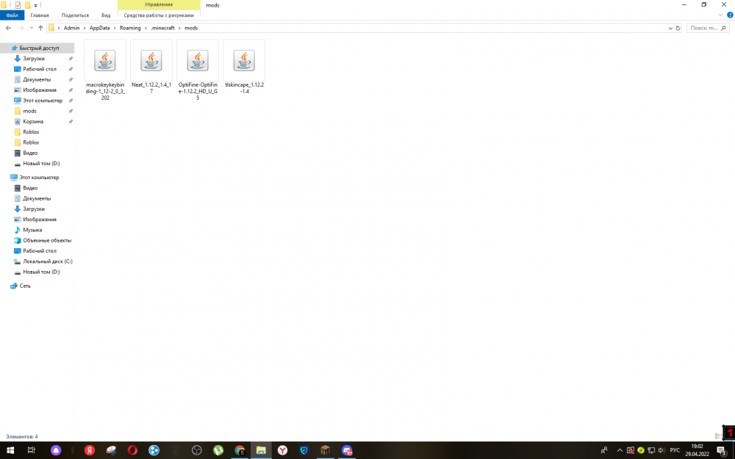Screen dimensions: 735x459
Task: Launch Alice assistant purple taskbar icon
Action: pos(56,450)
